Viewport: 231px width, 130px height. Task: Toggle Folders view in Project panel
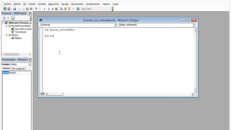(13, 18)
